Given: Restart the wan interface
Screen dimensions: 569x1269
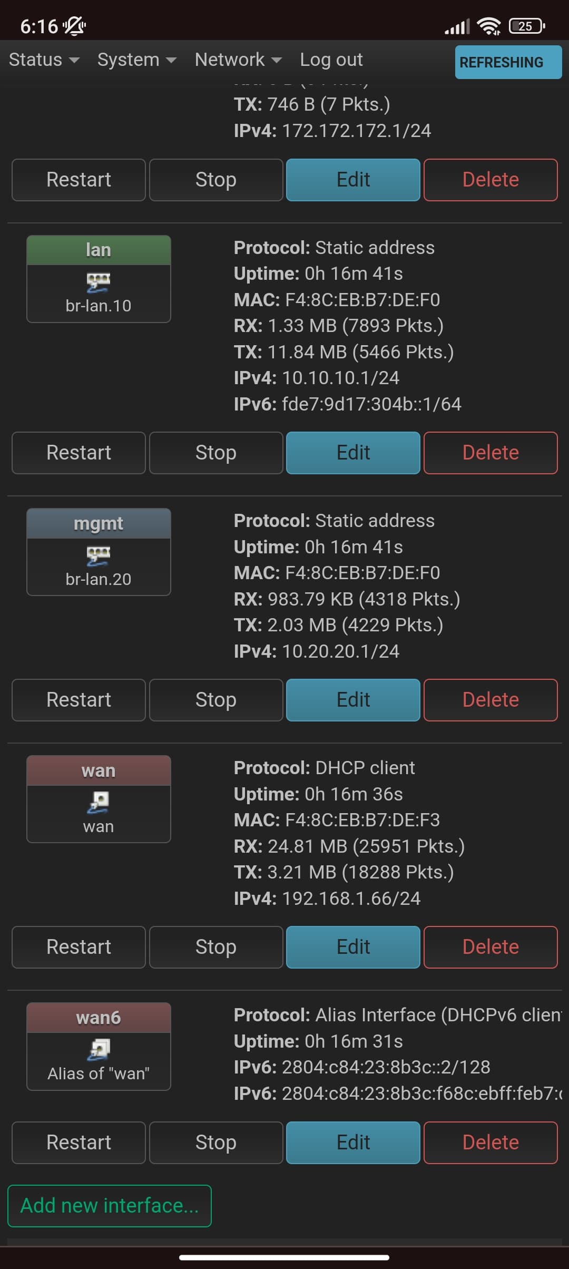Looking at the screenshot, I should [x=79, y=946].
